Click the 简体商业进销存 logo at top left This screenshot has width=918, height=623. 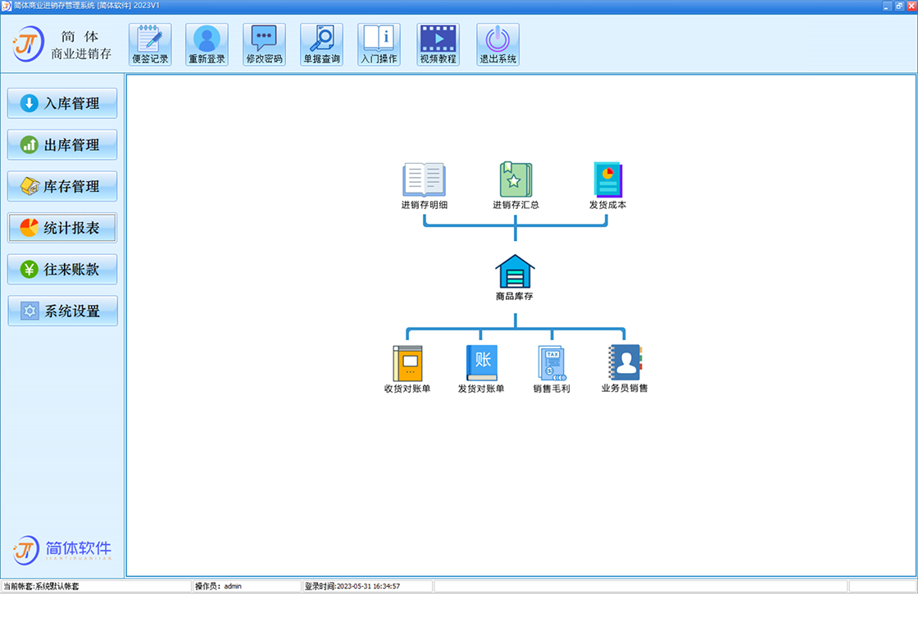click(x=61, y=44)
